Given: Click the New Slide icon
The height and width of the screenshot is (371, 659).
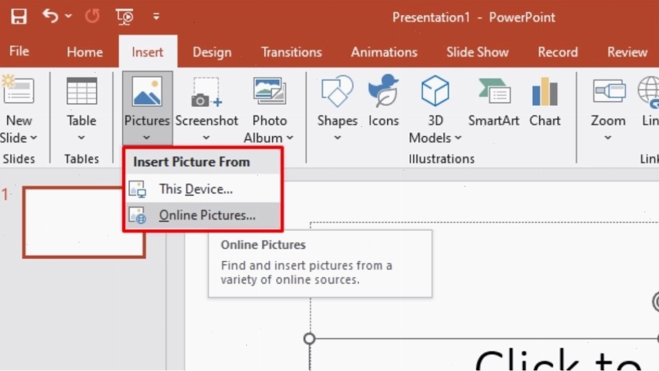Looking at the screenshot, I should [18, 90].
